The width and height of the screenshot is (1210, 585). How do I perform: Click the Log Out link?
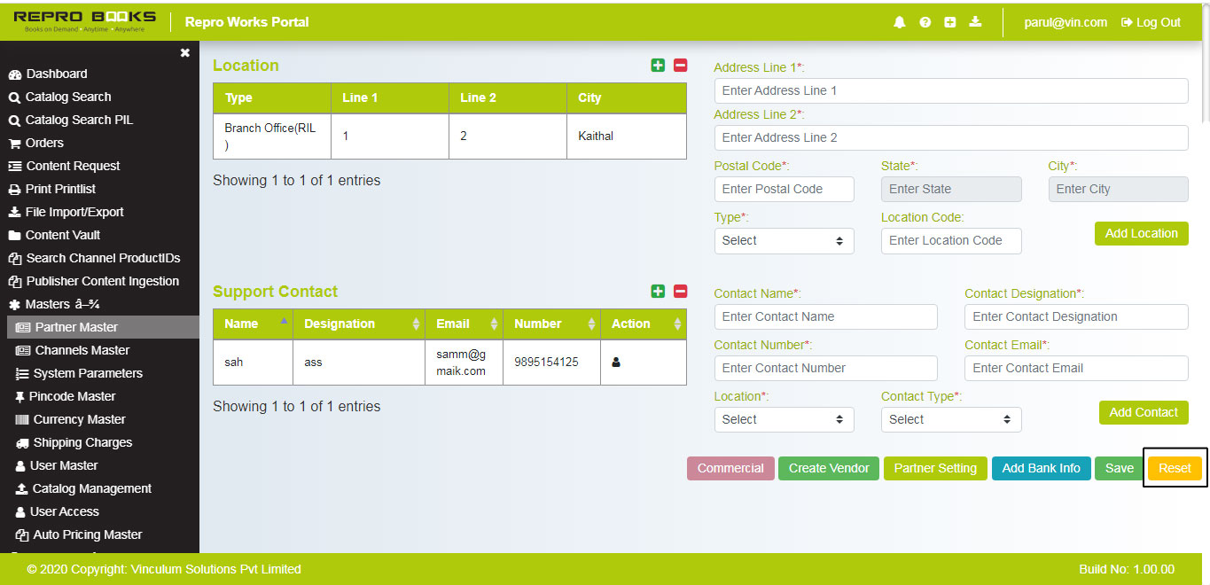coord(1151,22)
